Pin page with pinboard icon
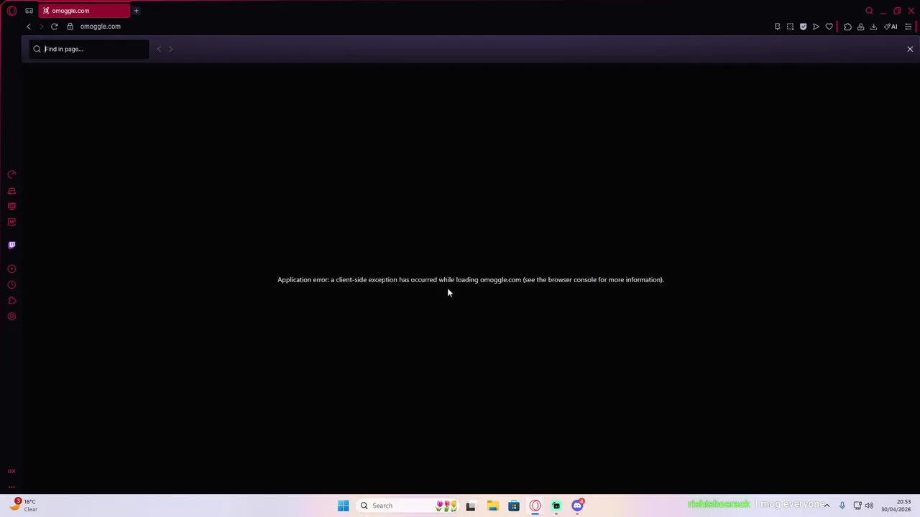Image resolution: width=920 pixels, height=517 pixels. (x=777, y=27)
